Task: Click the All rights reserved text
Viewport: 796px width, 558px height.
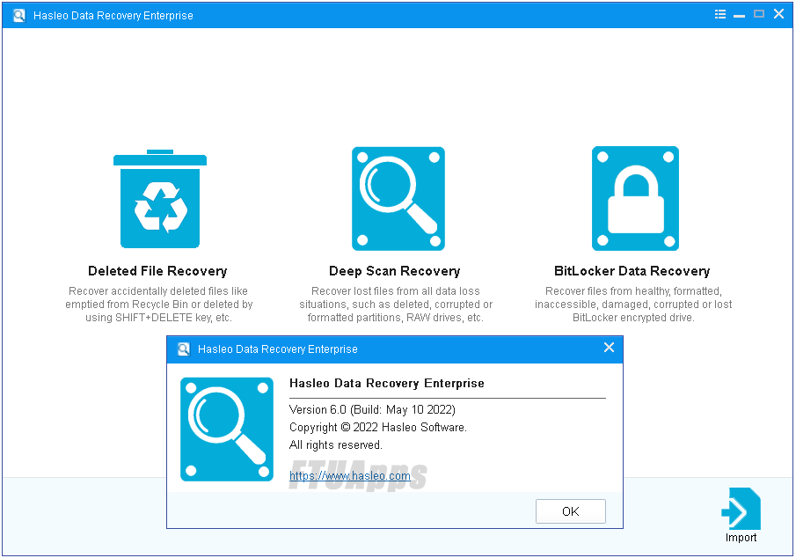Action: [x=336, y=445]
